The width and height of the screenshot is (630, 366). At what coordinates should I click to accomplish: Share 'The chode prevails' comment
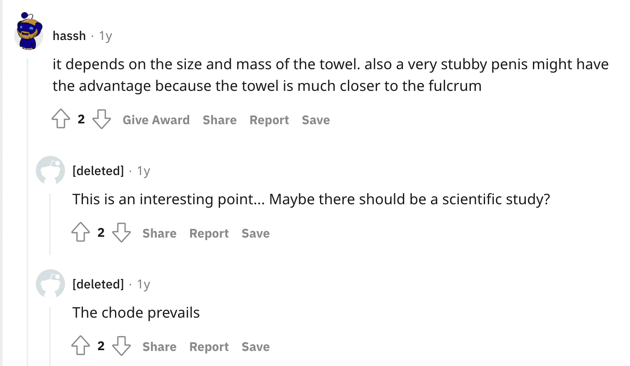tap(160, 347)
